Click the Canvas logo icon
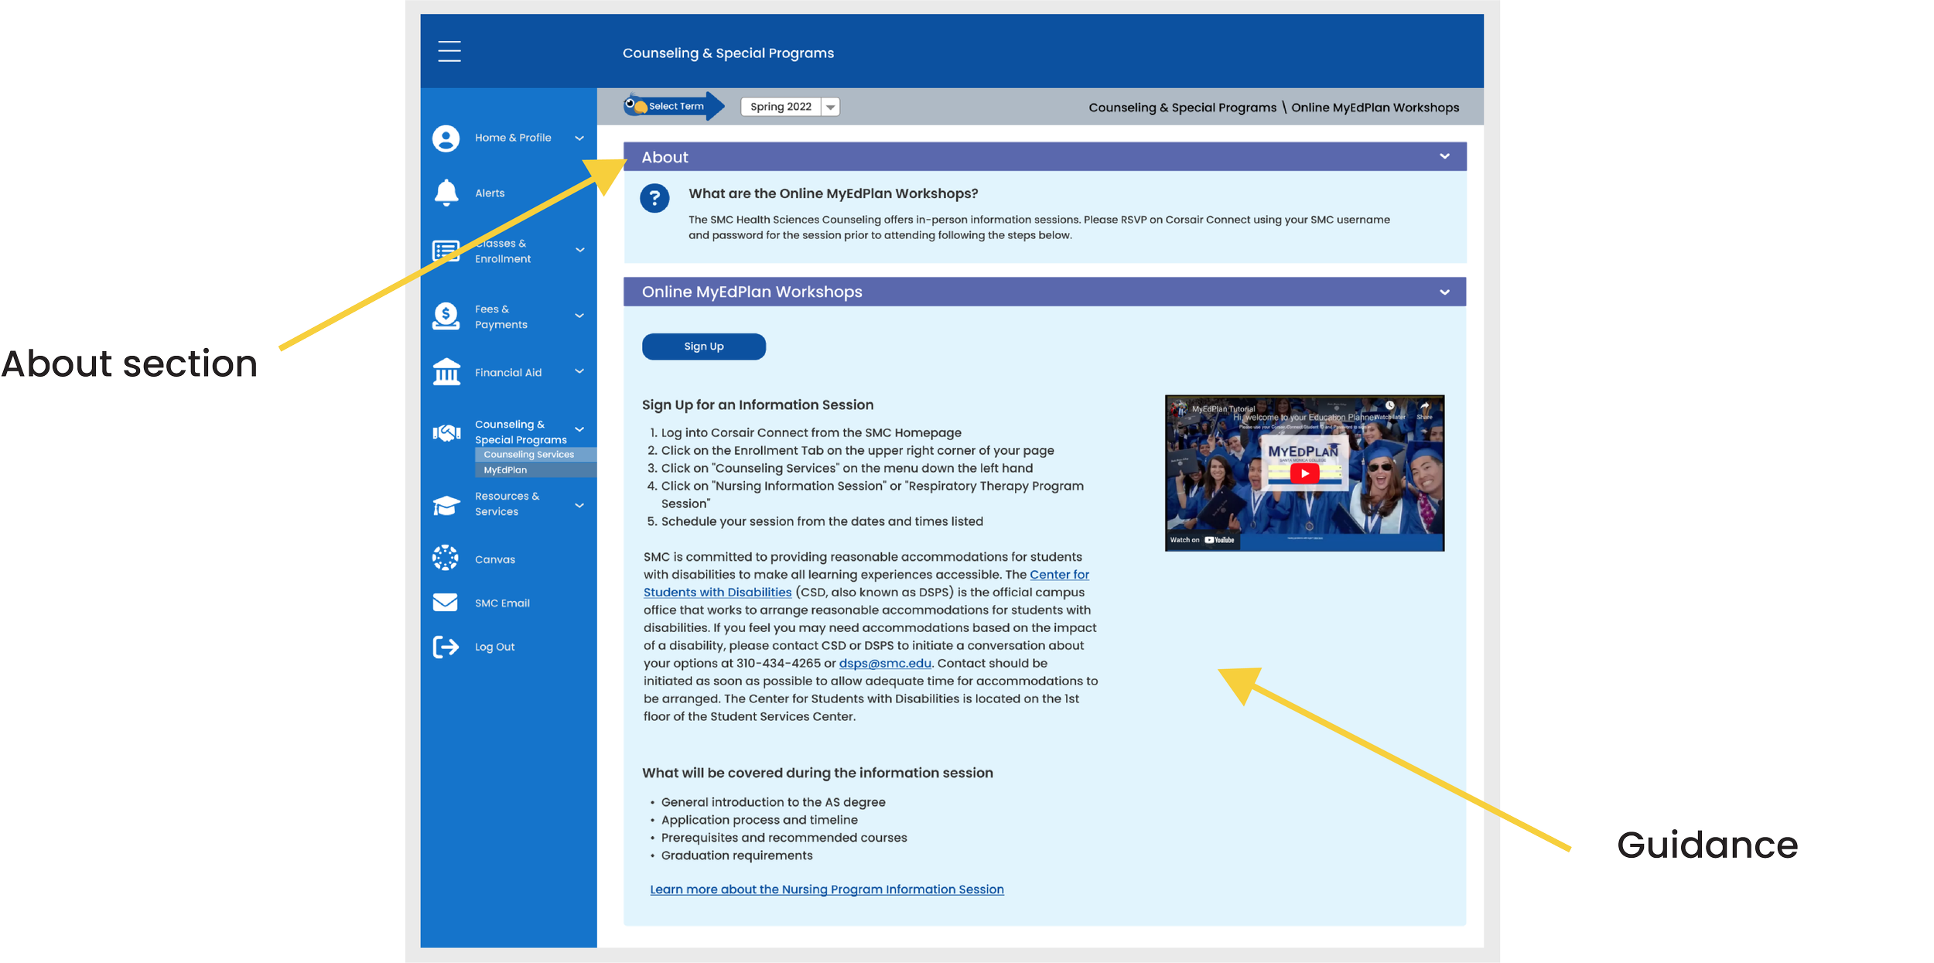 click(446, 558)
